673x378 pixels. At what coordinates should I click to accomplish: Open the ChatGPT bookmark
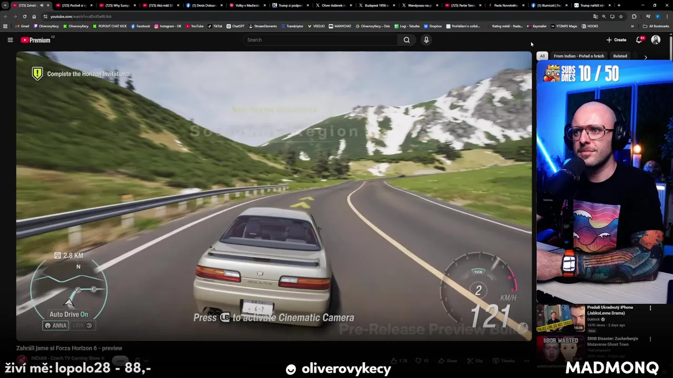tap(236, 26)
